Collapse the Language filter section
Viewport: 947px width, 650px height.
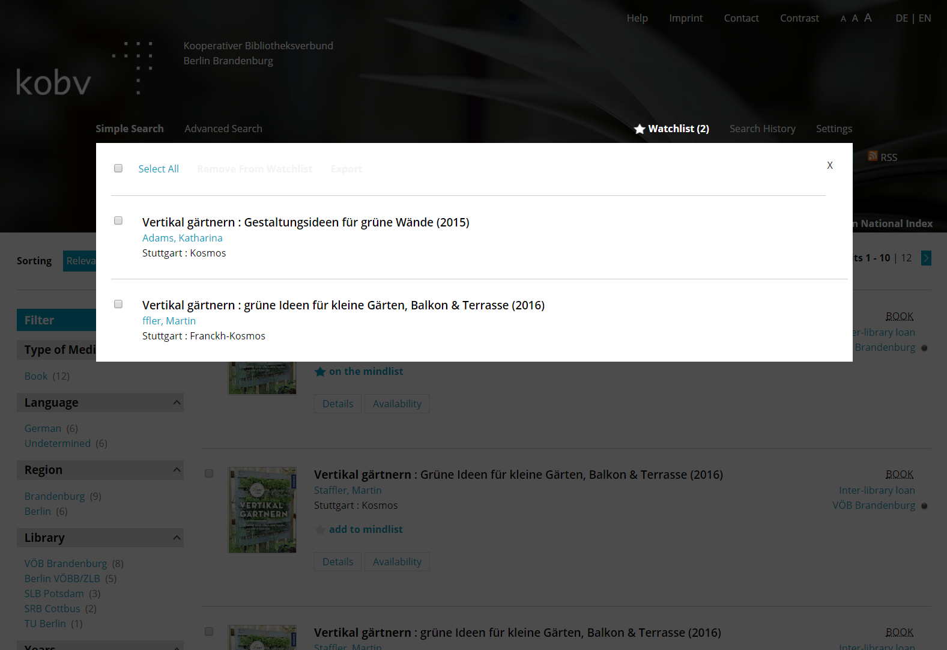(177, 402)
